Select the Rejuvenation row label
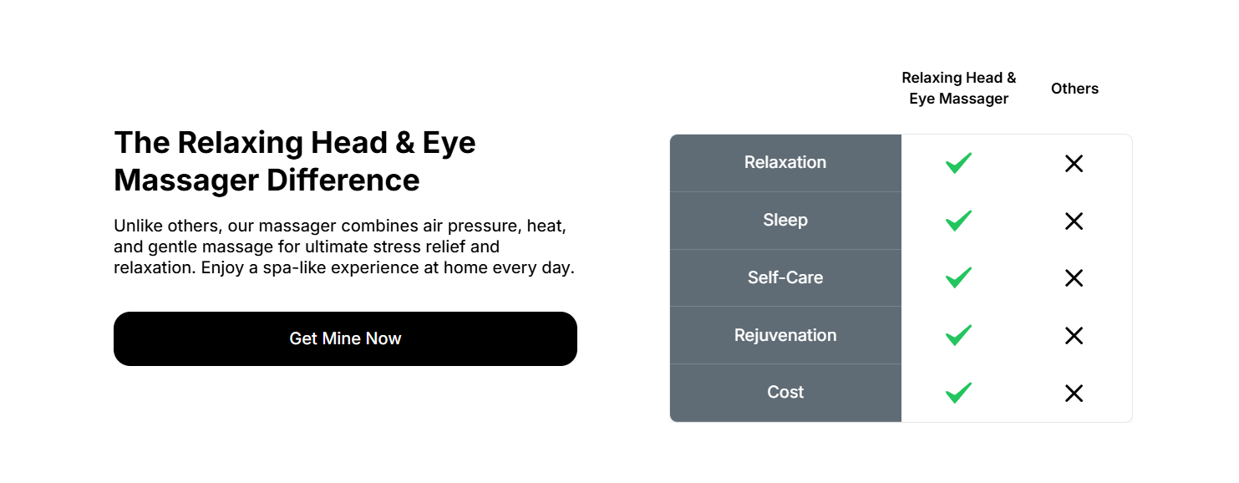 coord(785,335)
